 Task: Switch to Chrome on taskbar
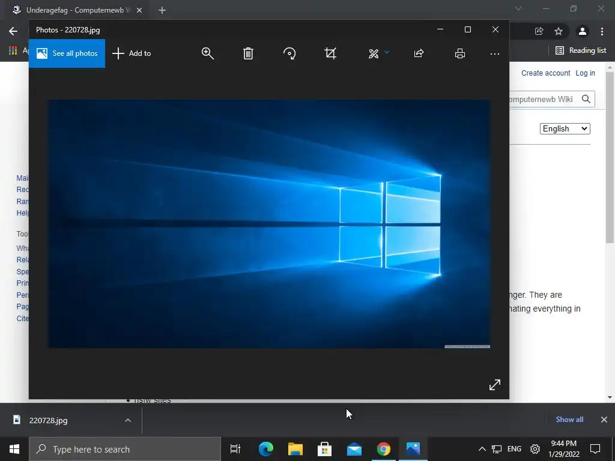384,449
